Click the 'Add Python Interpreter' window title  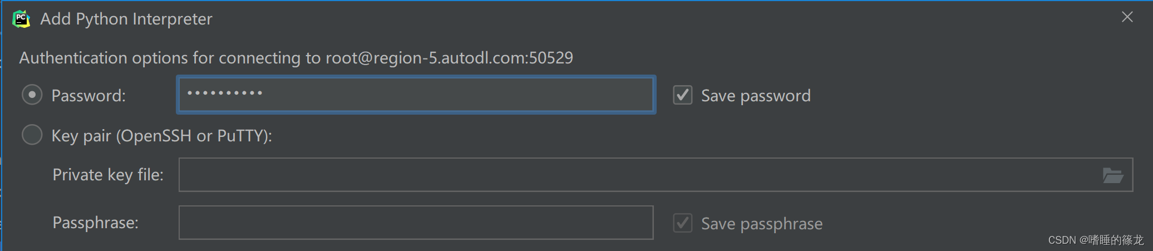126,19
